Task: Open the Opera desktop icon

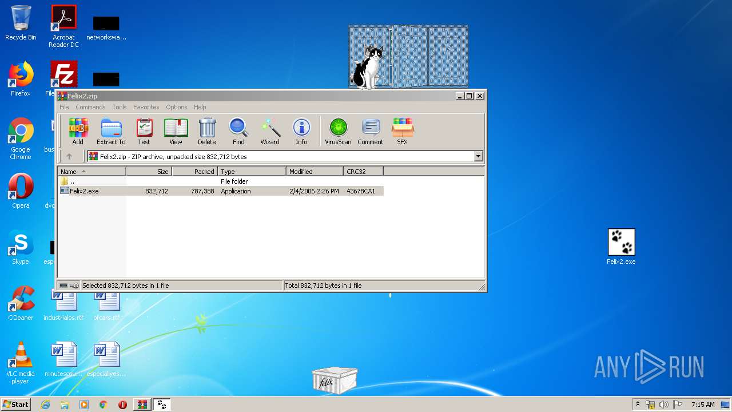Action: tap(21, 191)
